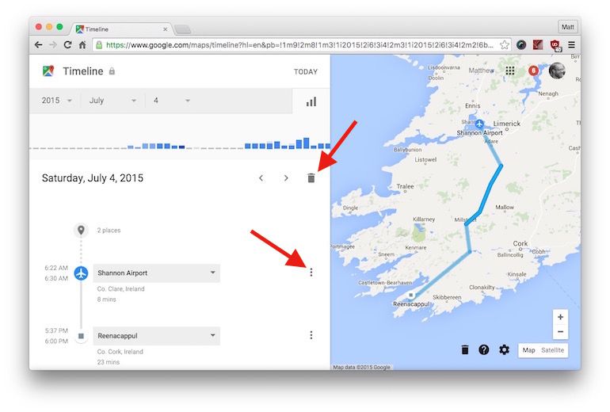Go to previous day arrow

tap(261, 177)
